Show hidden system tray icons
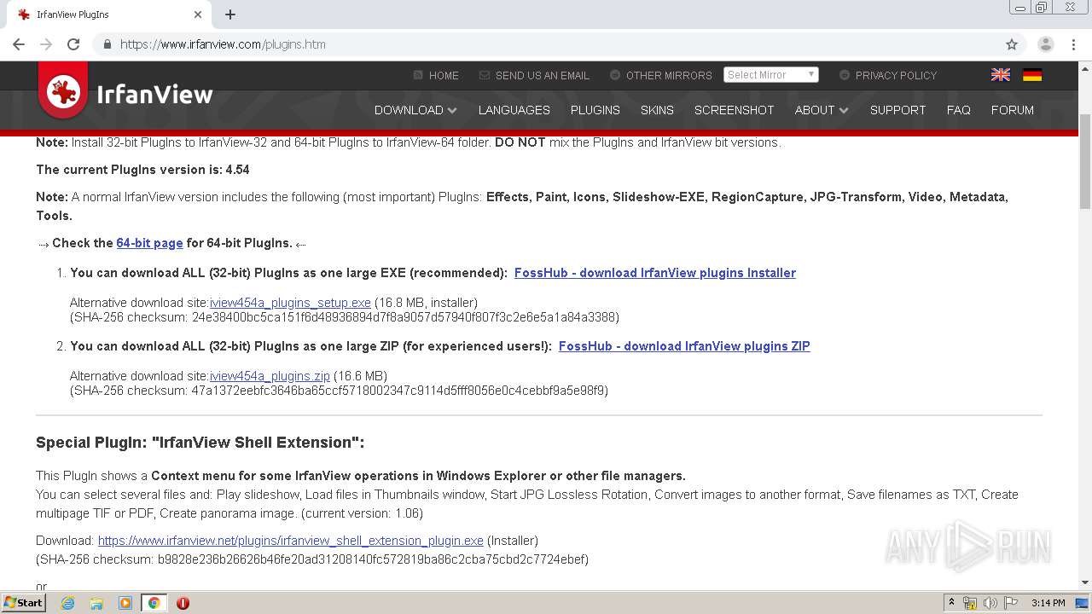 coord(951,603)
